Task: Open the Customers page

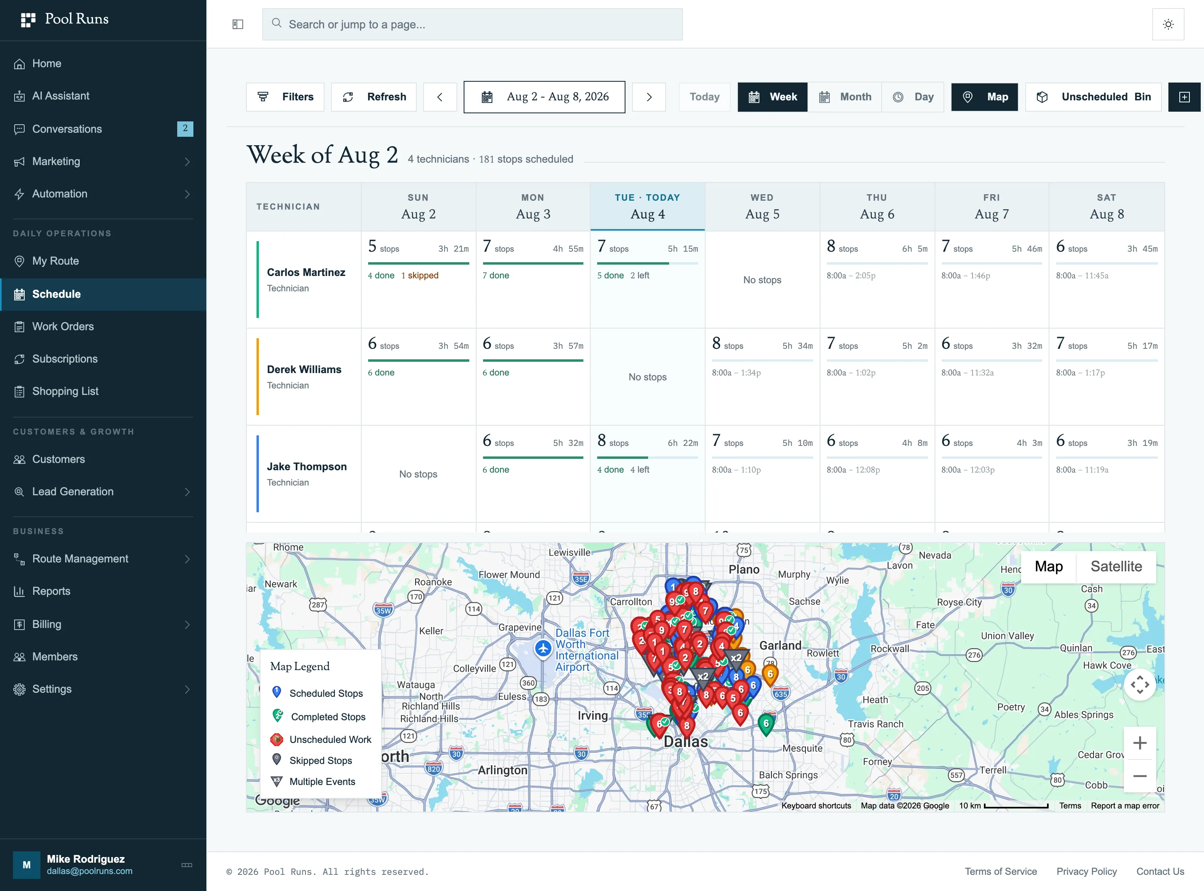Action: (x=103, y=460)
